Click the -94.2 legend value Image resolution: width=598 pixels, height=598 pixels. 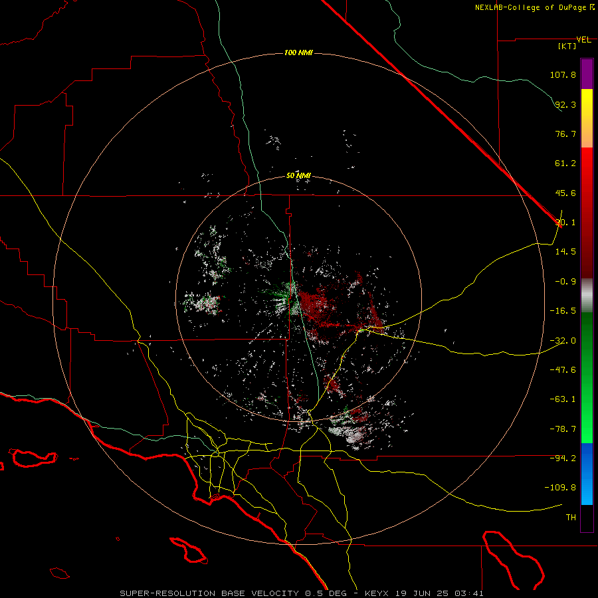563,458
